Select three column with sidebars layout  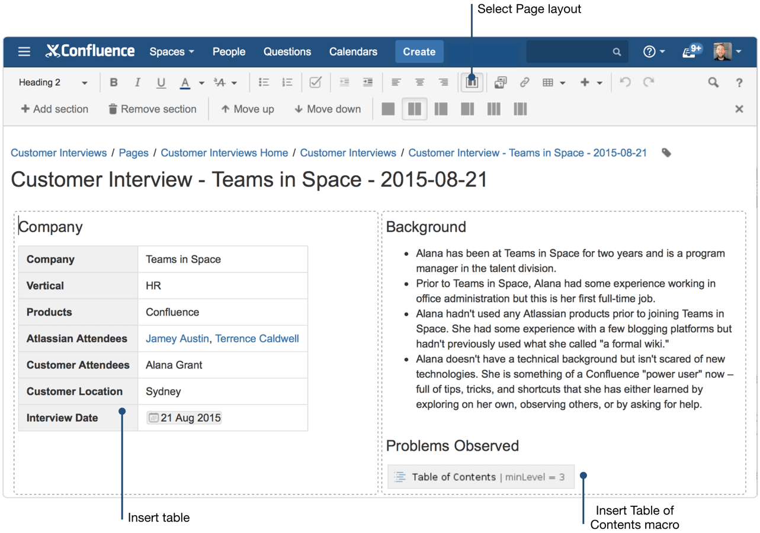point(520,109)
